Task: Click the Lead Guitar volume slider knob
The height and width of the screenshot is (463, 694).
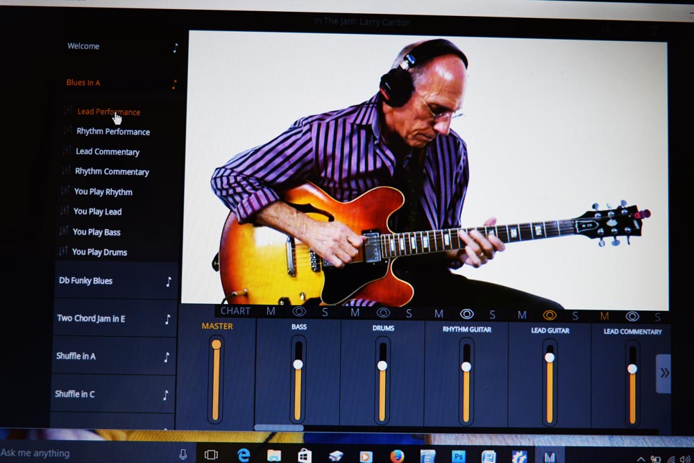Action: tap(549, 357)
